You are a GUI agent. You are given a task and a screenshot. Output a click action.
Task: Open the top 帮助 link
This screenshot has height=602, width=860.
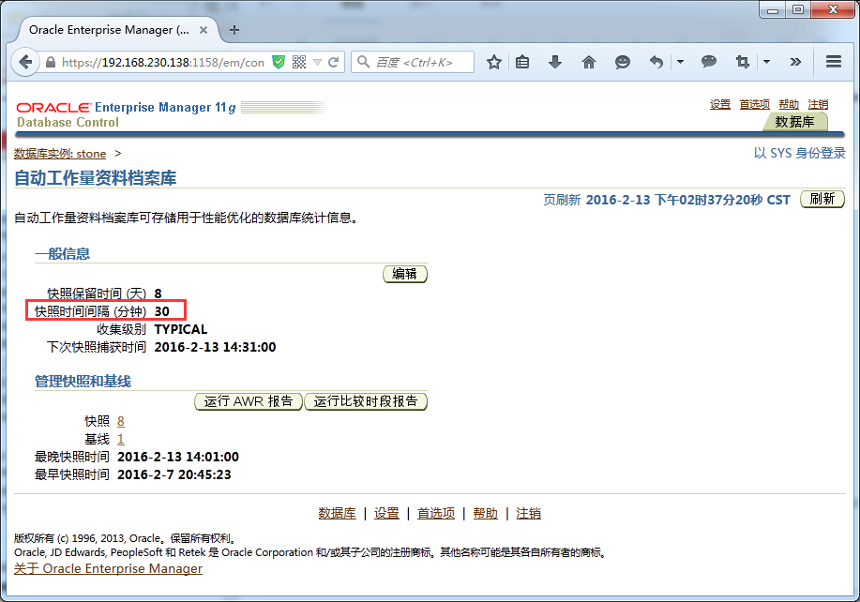(789, 104)
